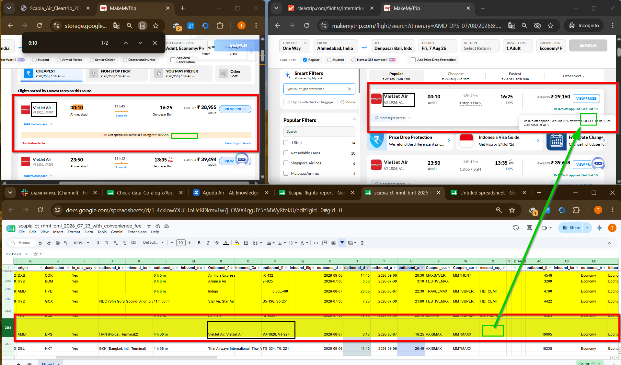Image resolution: width=621 pixels, height=365 pixels.
Task: Insert a chart using the Sheets toolbar
Action: (333, 243)
